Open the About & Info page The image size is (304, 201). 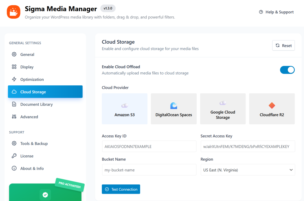(14, 168)
